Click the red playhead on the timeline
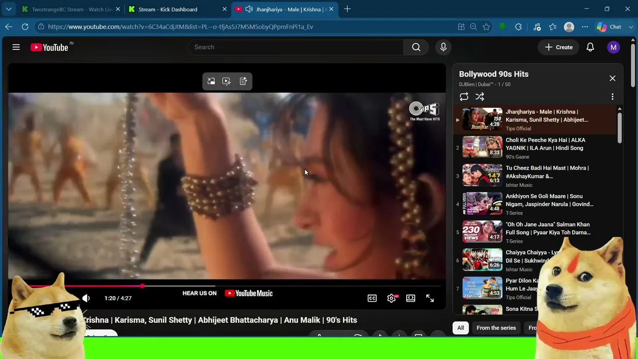This screenshot has width=638, height=359. [142, 286]
